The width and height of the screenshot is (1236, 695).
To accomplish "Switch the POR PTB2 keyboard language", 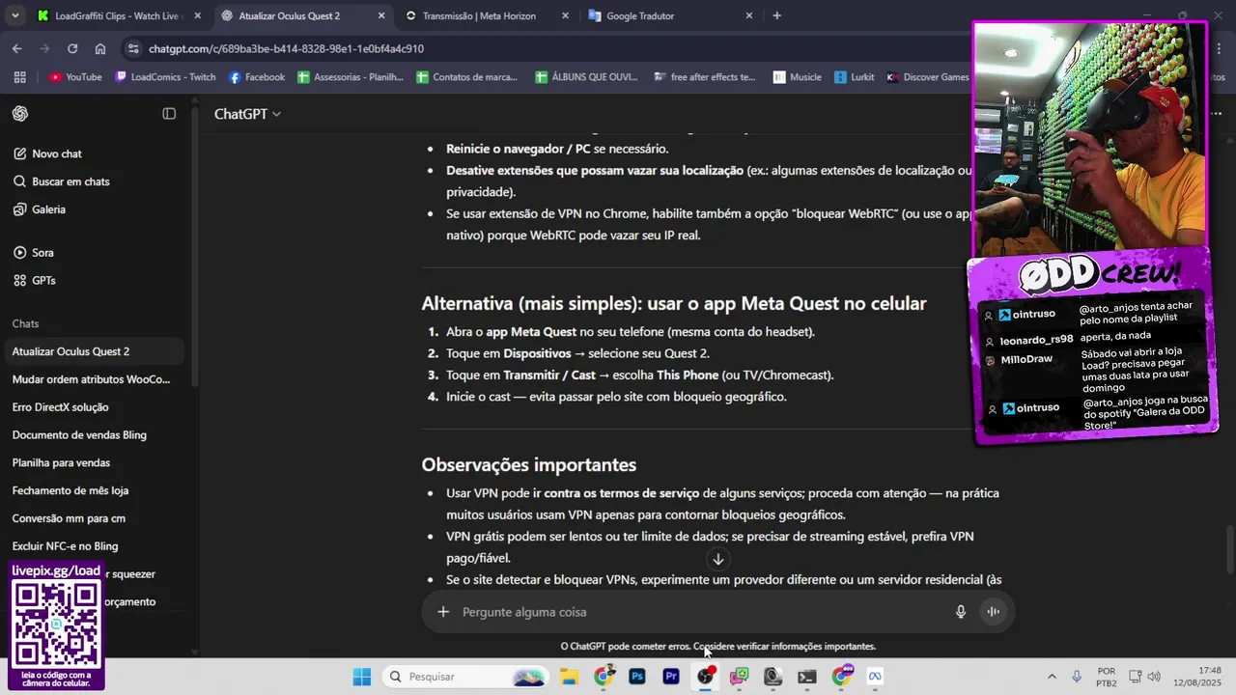I will 1107,677.
